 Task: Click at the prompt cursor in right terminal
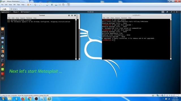(x=114, y=40)
